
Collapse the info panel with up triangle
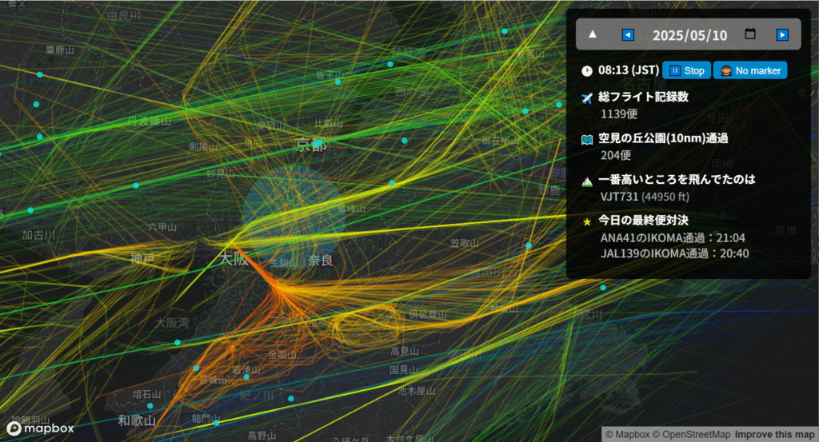point(593,34)
